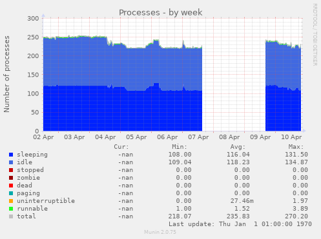This screenshot has width=321, height=239.
Task: Select the 'idle' legend label
Action: [x=25, y=162]
